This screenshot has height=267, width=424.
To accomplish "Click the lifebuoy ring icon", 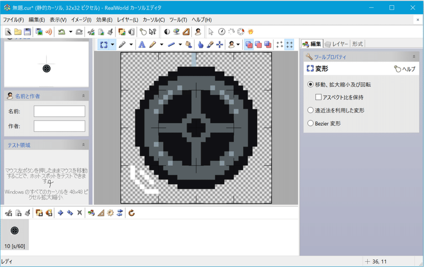I will (241, 32).
